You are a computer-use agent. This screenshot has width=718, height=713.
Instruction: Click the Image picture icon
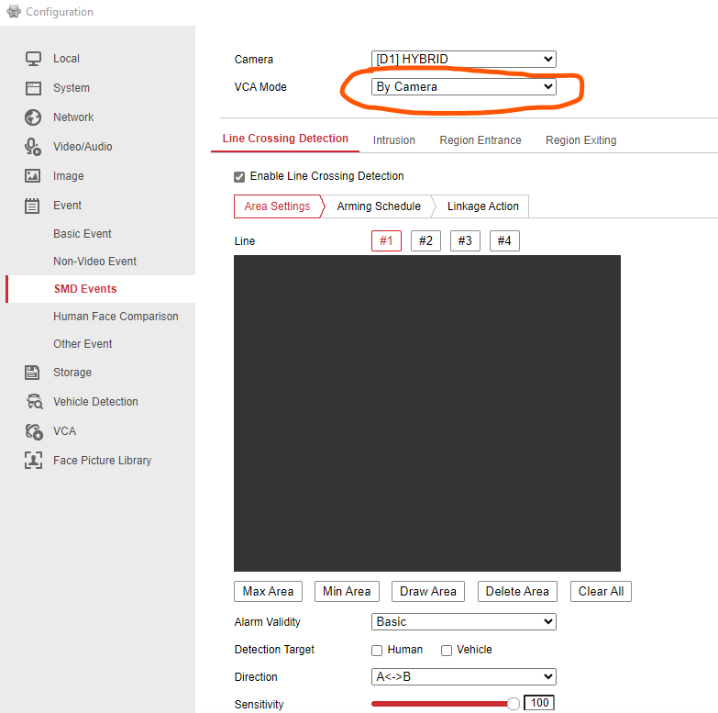pos(33,176)
